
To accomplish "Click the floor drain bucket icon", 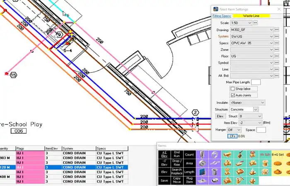I will coord(215,172).
